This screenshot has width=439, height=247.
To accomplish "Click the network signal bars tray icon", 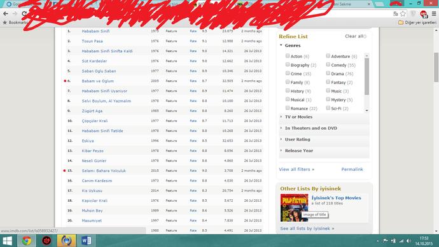I will coord(401,241).
